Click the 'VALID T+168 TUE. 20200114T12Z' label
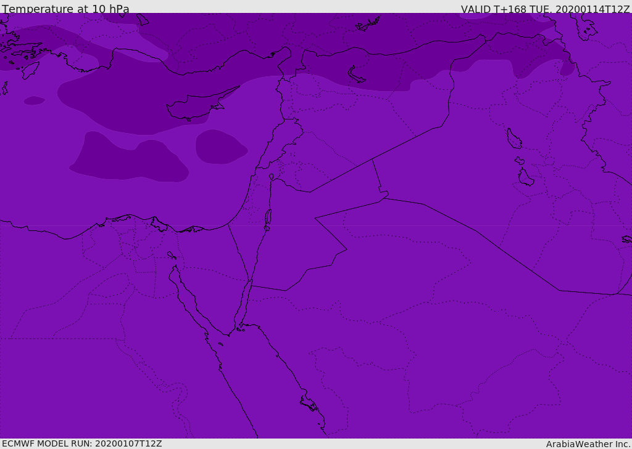This screenshot has height=449, width=632. coord(545,9)
